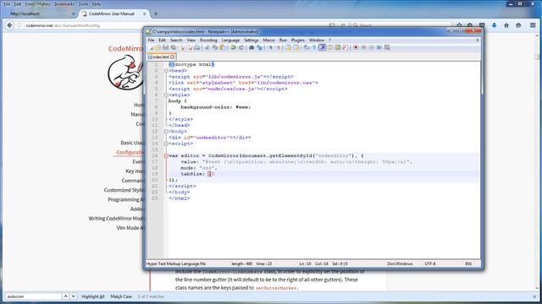Image resolution: width=542 pixels, height=304 pixels.
Task: Collapse the head tag fold on line 2
Action: 166,71
